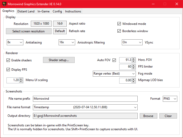Increase FPS limiter with up arrow

click(x=133, y=66)
